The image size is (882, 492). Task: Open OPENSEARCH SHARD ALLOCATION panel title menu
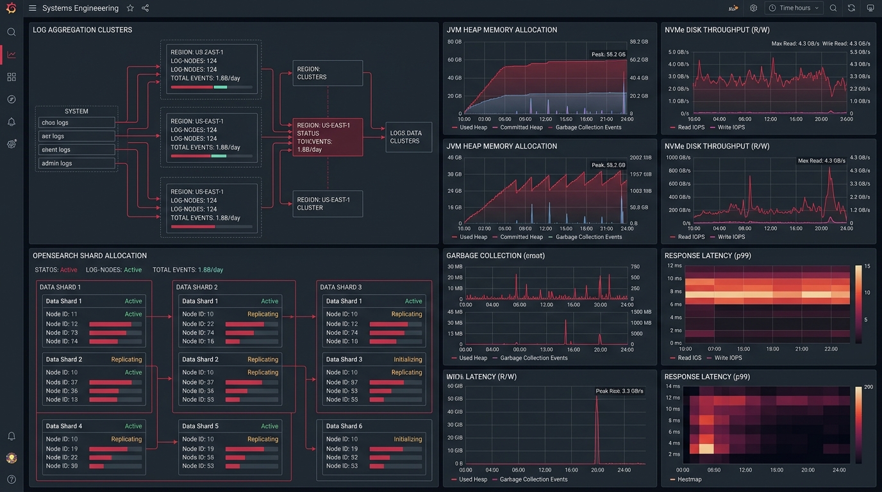(90, 256)
